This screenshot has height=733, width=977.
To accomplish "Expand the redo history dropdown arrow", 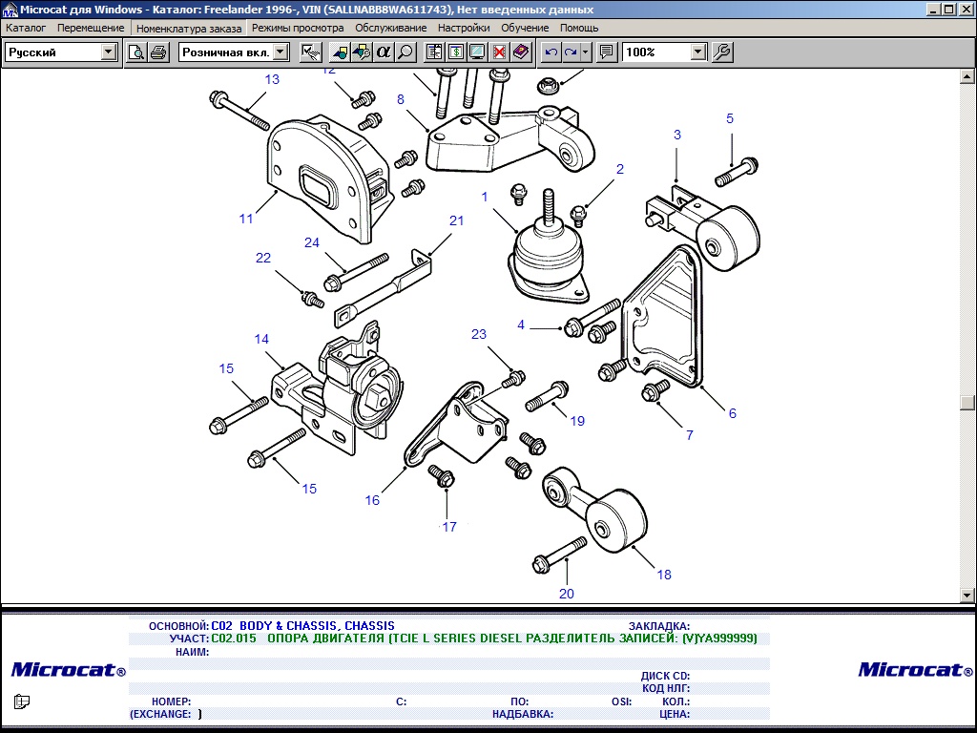I will pos(586,52).
